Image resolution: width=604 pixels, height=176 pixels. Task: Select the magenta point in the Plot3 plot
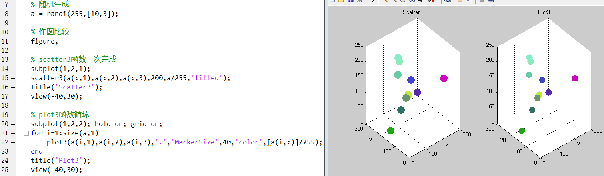click(x=575, y=78)
